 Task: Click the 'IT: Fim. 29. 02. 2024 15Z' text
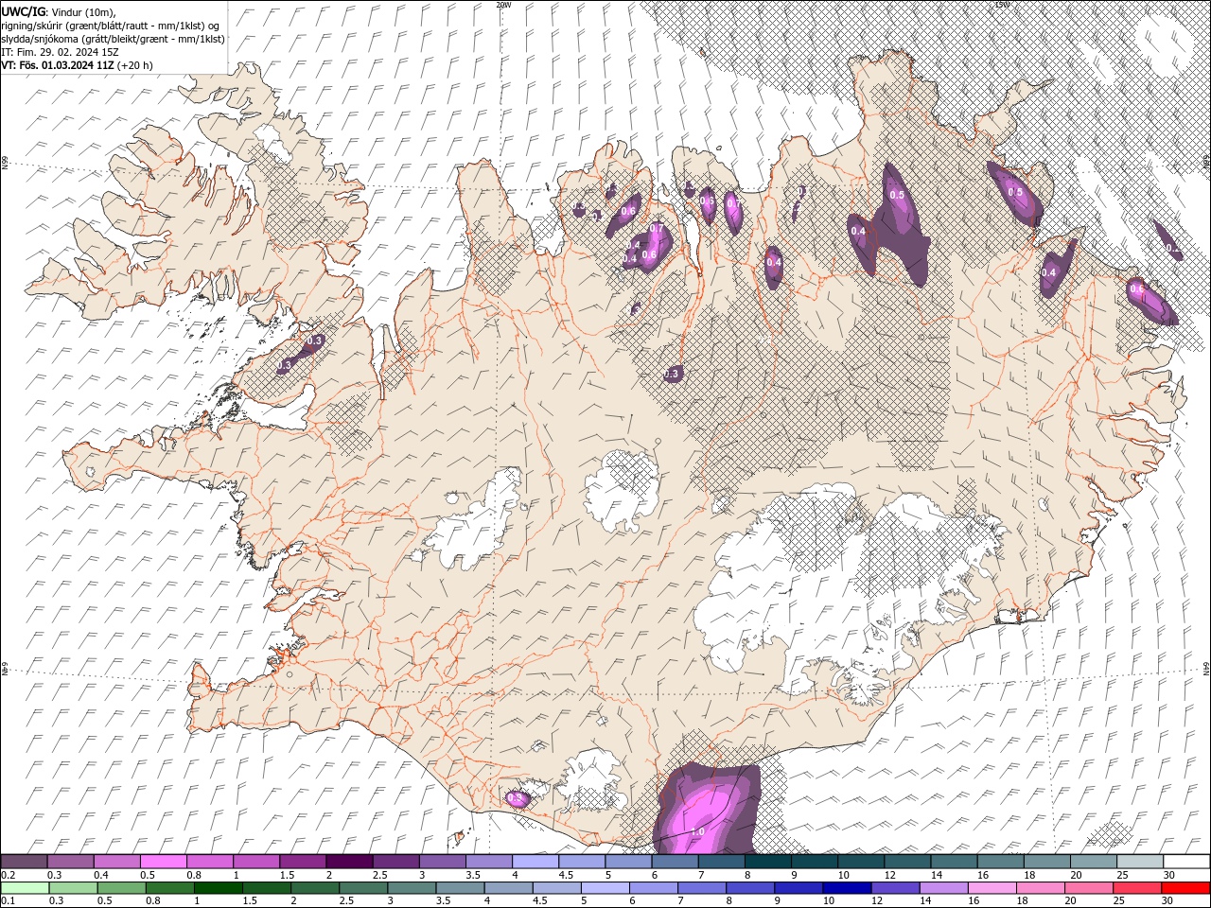pyautogui.click(x=61, y=52)
